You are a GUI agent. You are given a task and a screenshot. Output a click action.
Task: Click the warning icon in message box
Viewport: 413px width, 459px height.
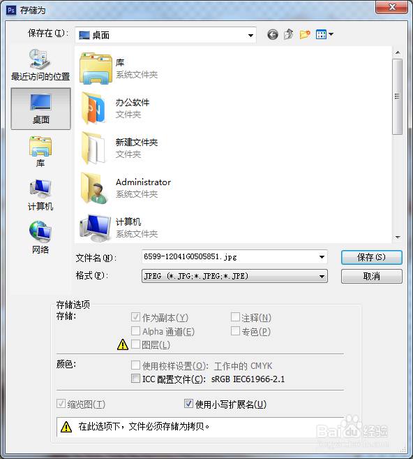(x=66, y=427)
